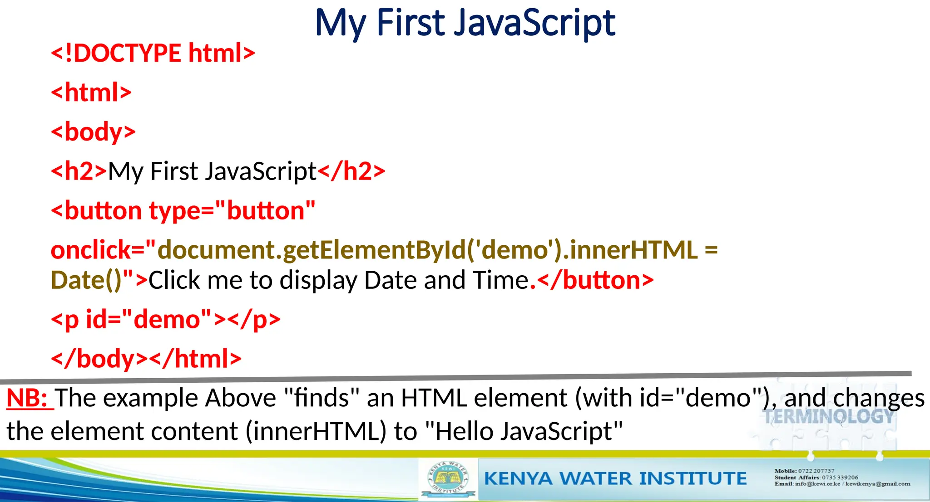Click the opening "<html>" tag line
Viewport: 930px width, 502px height.
tap(91, 93)
